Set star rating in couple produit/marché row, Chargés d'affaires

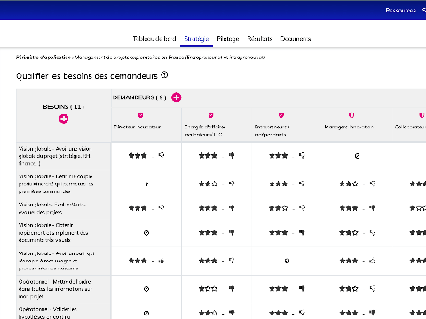(208, 183)
